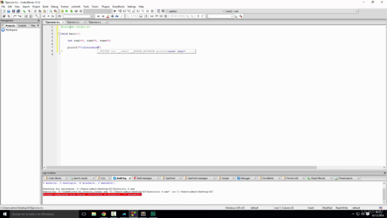387x218 pixels.
Task: Open Chrome from the taskbar
Action: 103,214
